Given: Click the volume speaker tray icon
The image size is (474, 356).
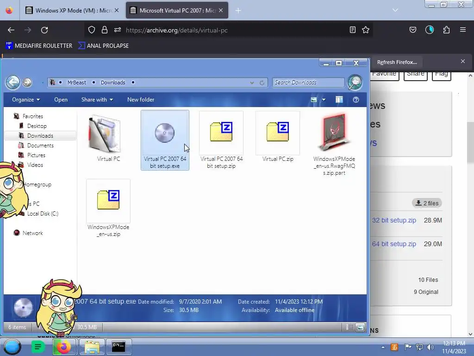Looking at the screenshot, I should [x=430, y=347].
